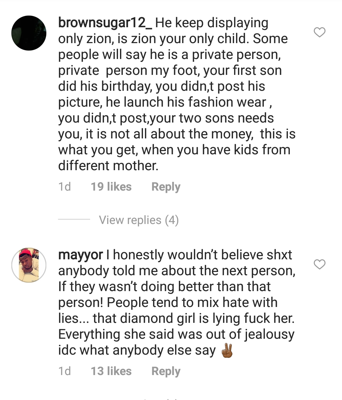Click the 'Everything she said was out of jealousy' line
This screenshot has width=342, height=400.
click(176, 335)
